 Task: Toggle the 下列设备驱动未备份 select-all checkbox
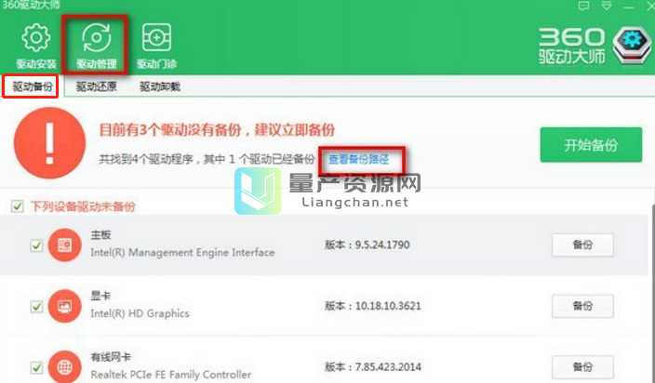(x=17, y=206)
